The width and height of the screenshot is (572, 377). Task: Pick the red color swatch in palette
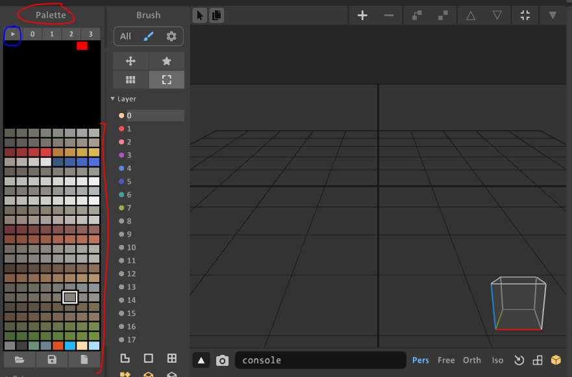click(x=82, y=45)
